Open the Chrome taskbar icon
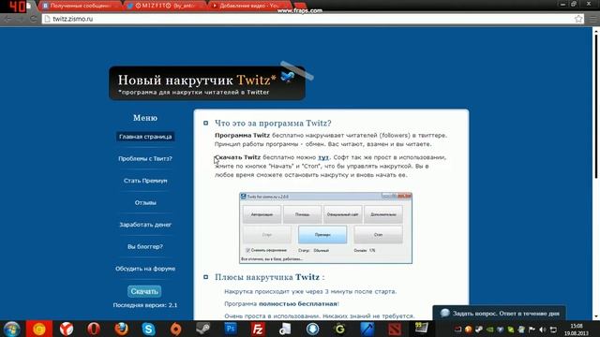Screen dimensions: 600x337 coord(39,329)
